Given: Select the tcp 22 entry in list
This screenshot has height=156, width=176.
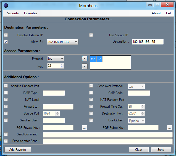Looking at the screenshot, I should (x=96, y=59).
